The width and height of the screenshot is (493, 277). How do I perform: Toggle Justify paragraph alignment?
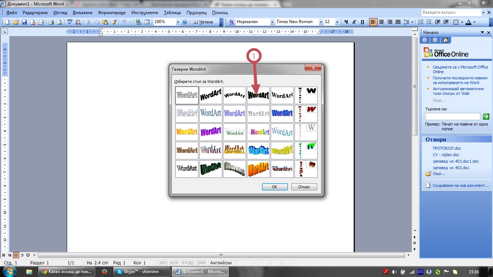(398, 22)
